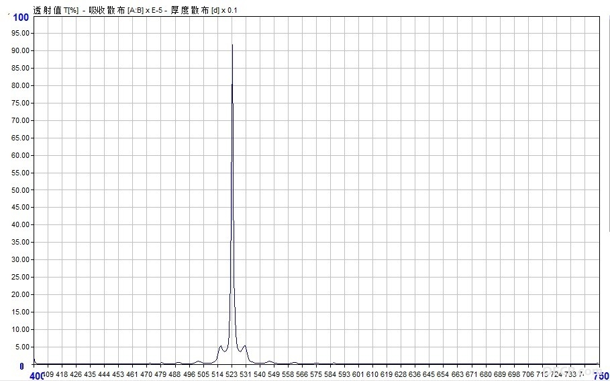Click the tip of the main transmission peak

point(232,45)
